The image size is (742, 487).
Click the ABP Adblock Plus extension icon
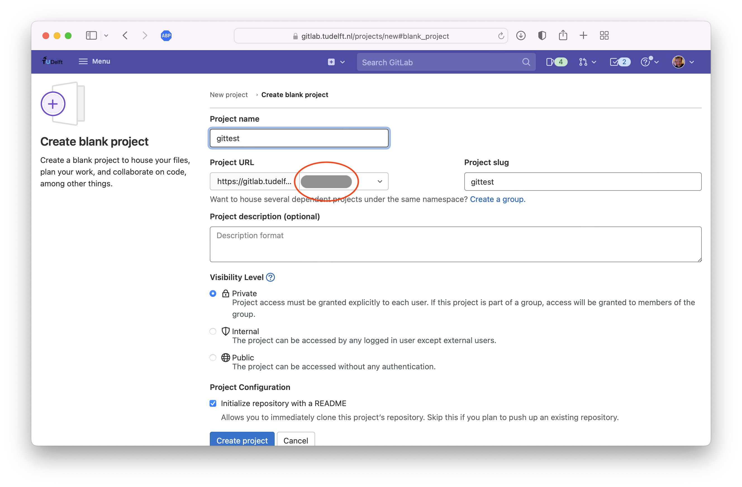[166, 35]
